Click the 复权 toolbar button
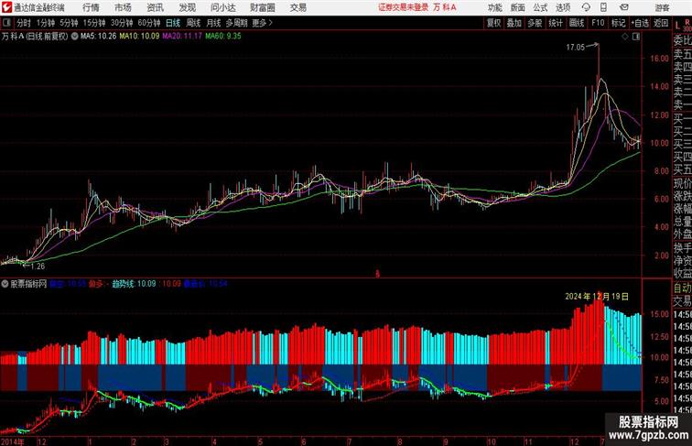 (x=494, y=23)
